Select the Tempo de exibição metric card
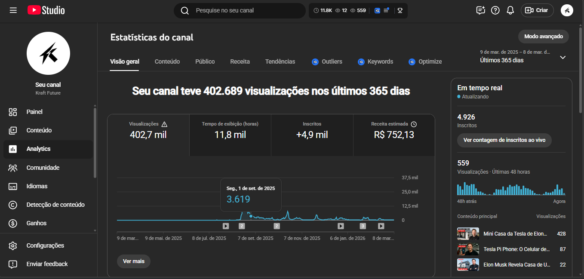 [230, 135]
